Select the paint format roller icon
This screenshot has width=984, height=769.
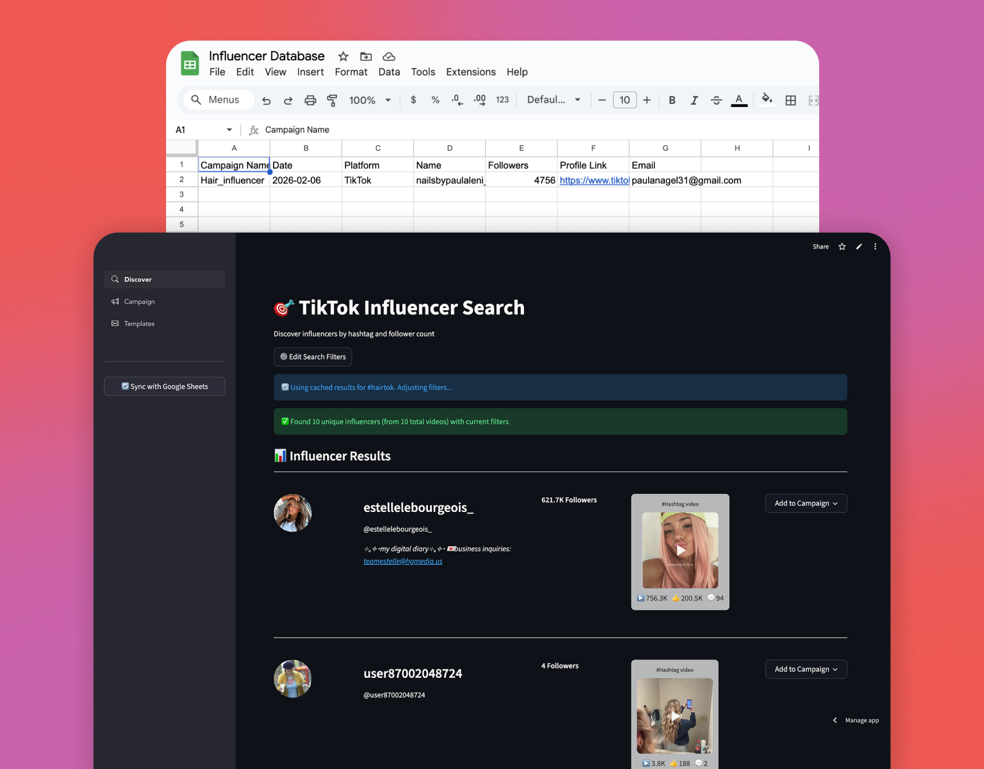point(332,100)
